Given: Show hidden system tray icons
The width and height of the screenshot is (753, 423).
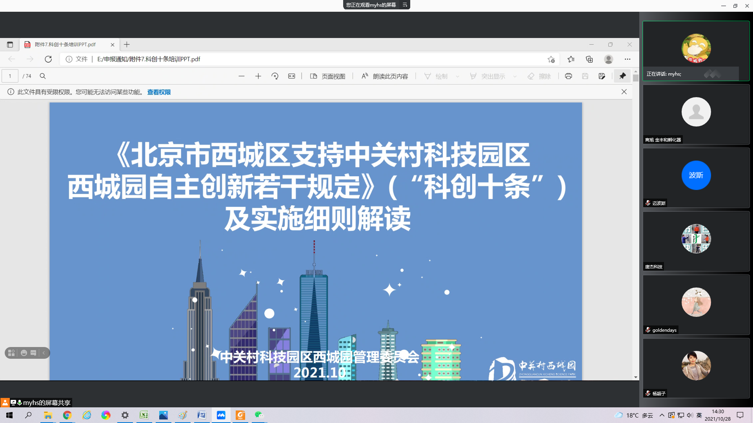Looking at the screenshot, I should point(662,415).
